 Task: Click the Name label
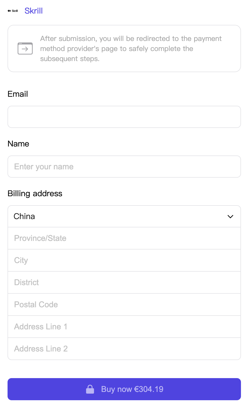(x=18, y=144)
